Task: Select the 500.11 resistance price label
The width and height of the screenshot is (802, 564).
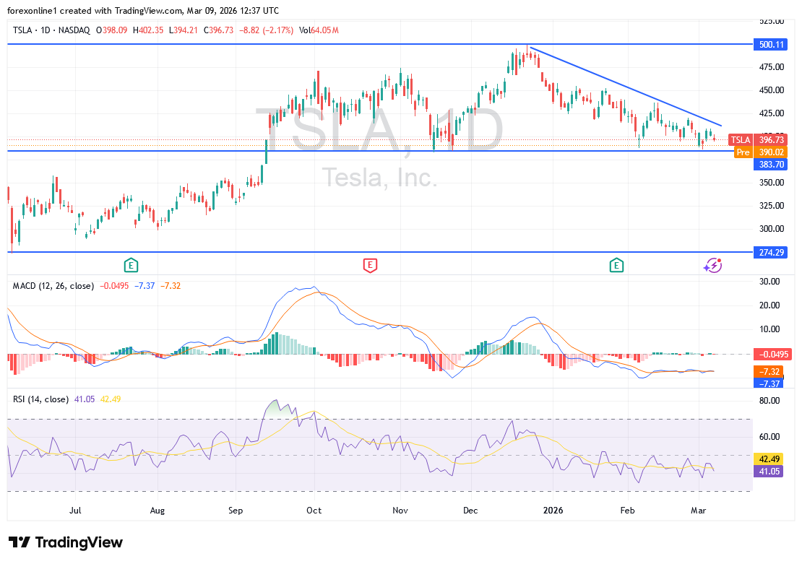Action: pyautogui.click(x=771, y=44)
